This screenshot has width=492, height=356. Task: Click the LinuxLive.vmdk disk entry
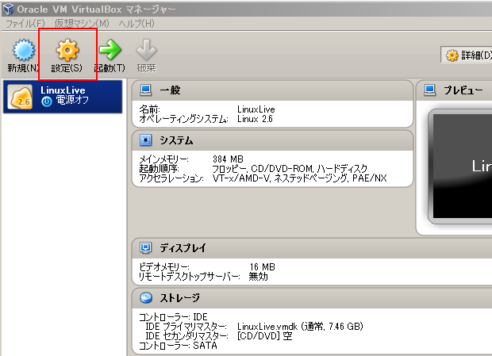point(300,327)
